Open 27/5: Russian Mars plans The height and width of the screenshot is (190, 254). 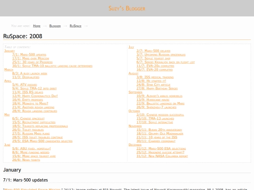coord(31,133)
